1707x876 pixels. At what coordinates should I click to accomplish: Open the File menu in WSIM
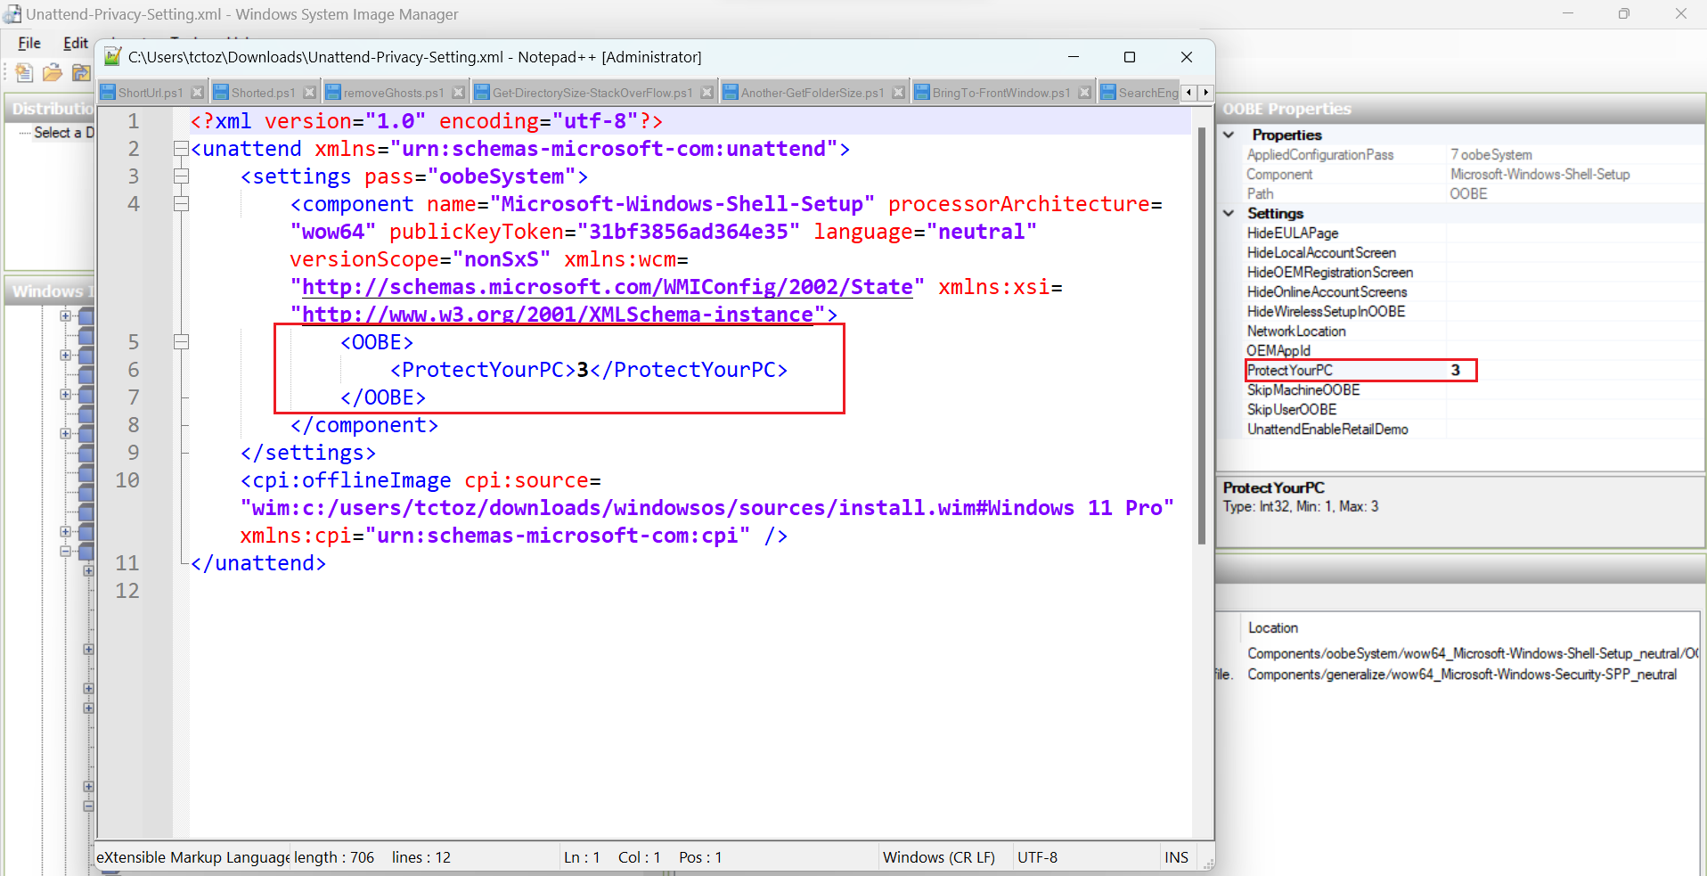tap(29, 43)
